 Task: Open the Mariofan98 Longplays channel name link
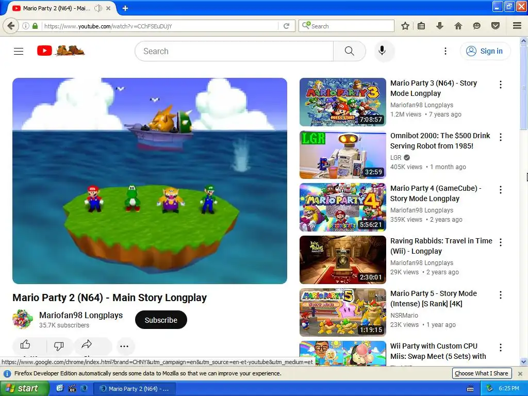81,315
